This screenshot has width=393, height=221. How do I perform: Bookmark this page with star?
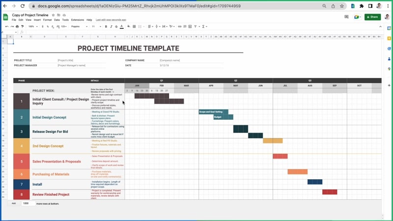pyautogui.click(x=341, y=6)
